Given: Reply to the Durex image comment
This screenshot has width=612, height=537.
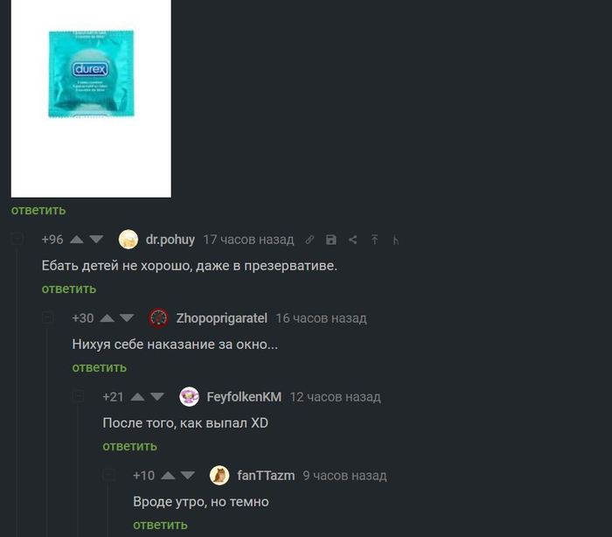Looking at the screenshot, I should pos(38,210).
